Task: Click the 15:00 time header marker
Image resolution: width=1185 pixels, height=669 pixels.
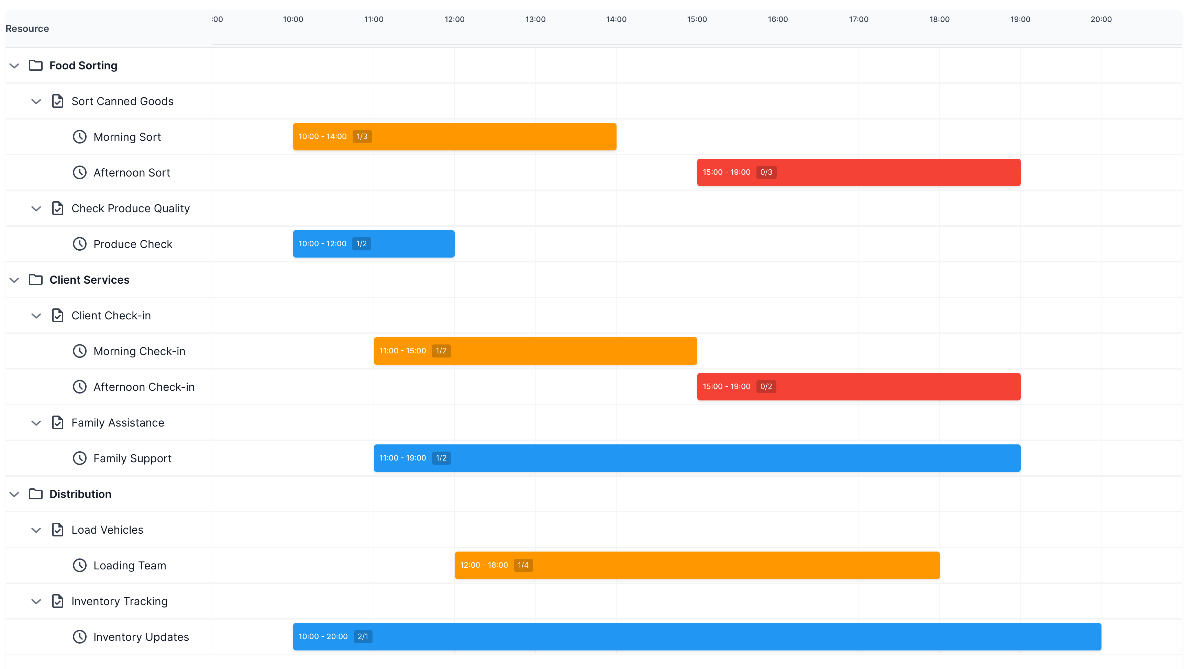Action: (x=697, y=19)
